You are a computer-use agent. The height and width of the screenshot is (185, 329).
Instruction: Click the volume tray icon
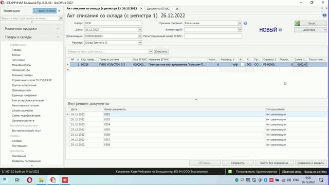tap(289, 180)
